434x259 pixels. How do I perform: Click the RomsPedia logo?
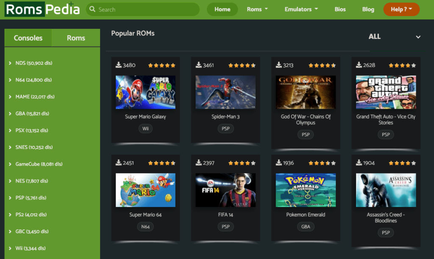[x=42, y=9]
